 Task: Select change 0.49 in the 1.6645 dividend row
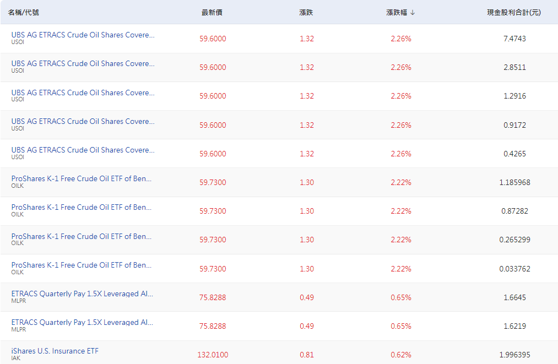(307, 297)
